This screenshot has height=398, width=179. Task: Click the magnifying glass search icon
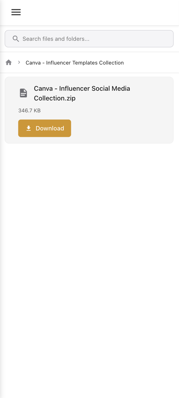click(16, 39)
